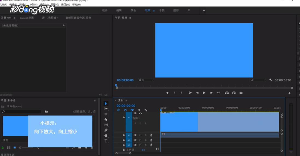The width and height of the screenshot is (300, 156).
Task: Toggle project panel writable lock icon
Action: [x=2, y=148]
